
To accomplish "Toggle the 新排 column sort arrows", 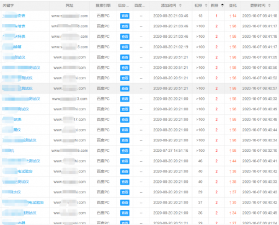I will 223,6.
